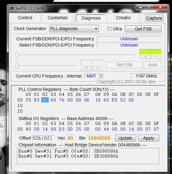This screenshot has height=174, width=172.
Task: Click the Bin field showing 10000000
Action: tap(99, 138)
